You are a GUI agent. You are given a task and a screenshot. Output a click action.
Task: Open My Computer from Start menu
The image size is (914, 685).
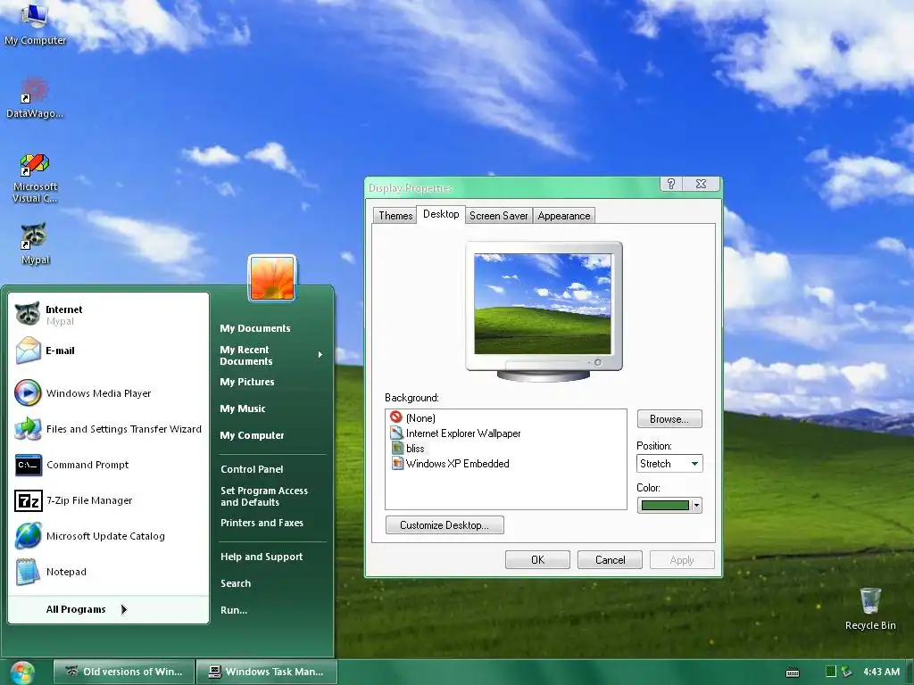[x=252, y=435]
